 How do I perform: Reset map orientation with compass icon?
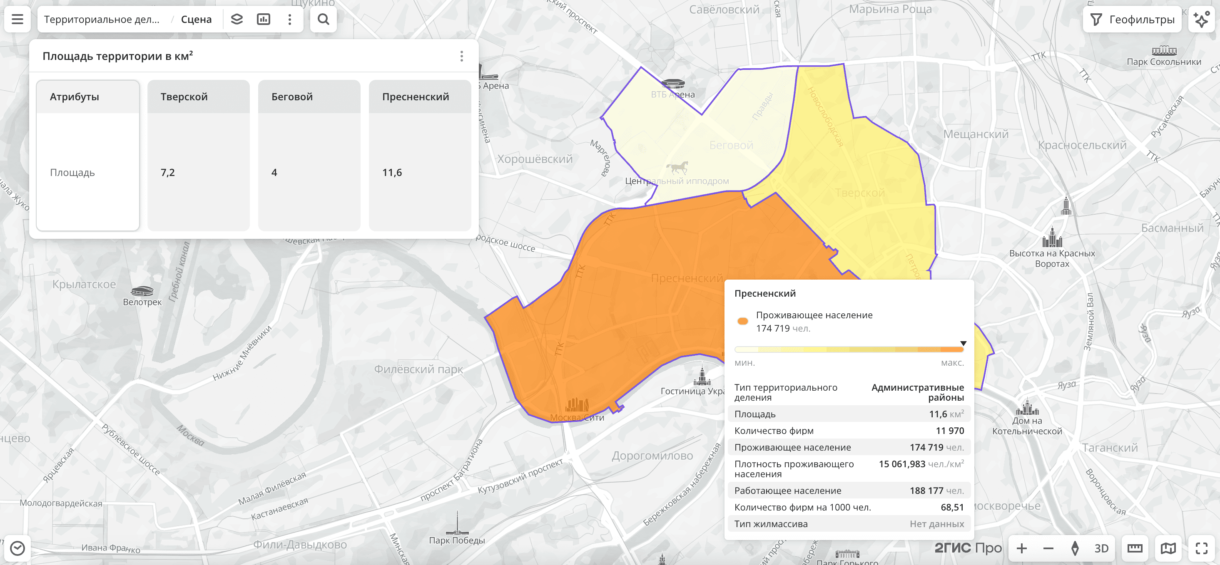point(1075,548)
